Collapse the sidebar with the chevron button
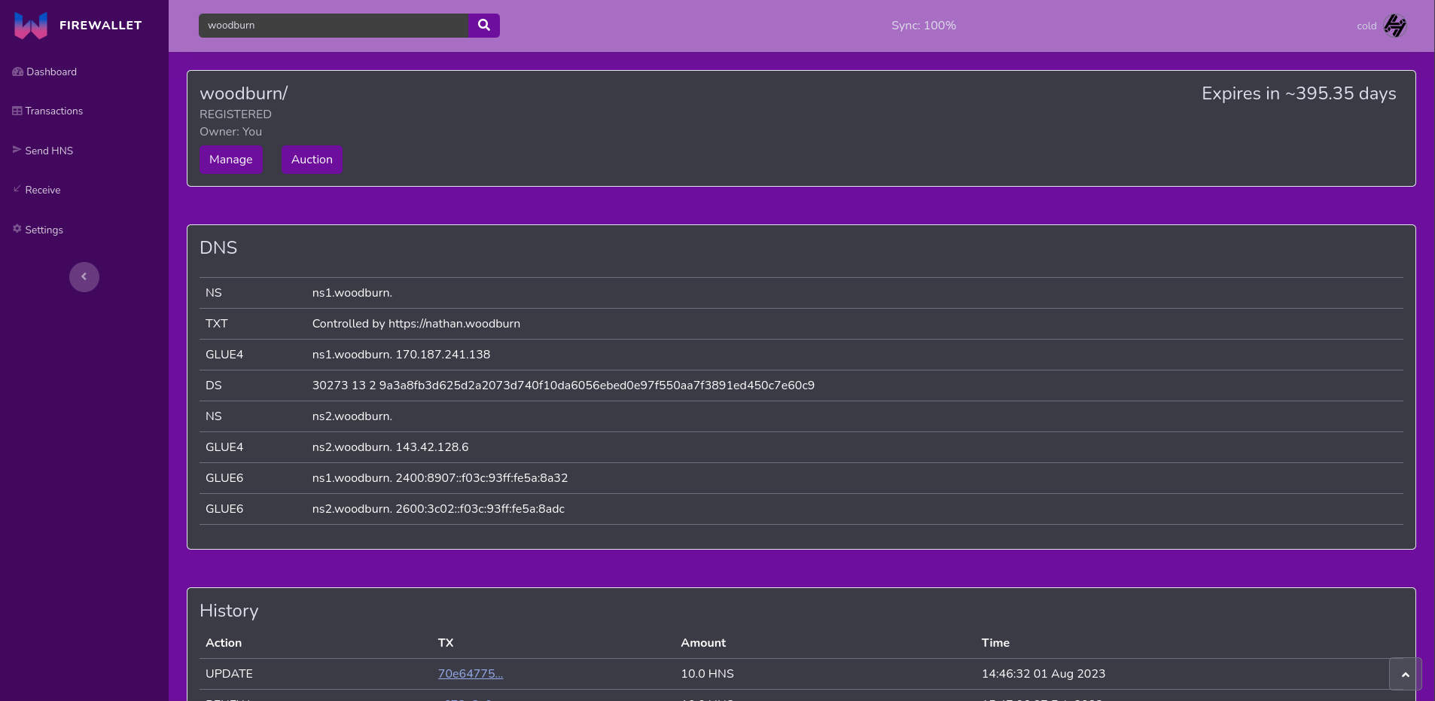Viewport: 1435px width, 701px height. point(84,276)
